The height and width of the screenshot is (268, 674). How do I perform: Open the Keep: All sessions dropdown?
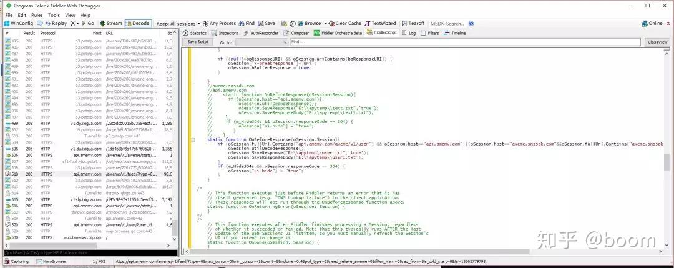[x=178, y=23]
